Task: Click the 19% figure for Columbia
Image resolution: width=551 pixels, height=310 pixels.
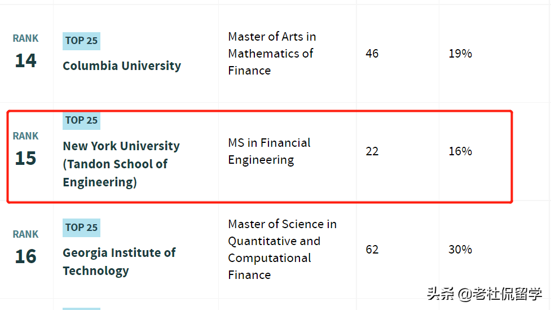Action: click(460, 54)
